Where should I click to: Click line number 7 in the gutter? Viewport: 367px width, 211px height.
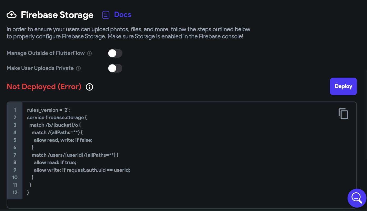click(15, 155)
